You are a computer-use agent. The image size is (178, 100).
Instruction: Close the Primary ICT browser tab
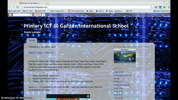[43, 3]
